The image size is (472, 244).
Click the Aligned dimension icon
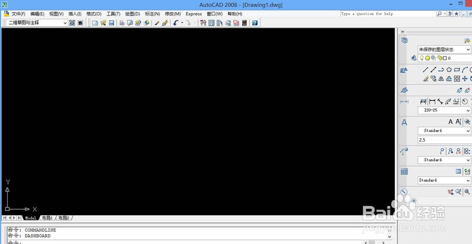(x=440, y=101)
